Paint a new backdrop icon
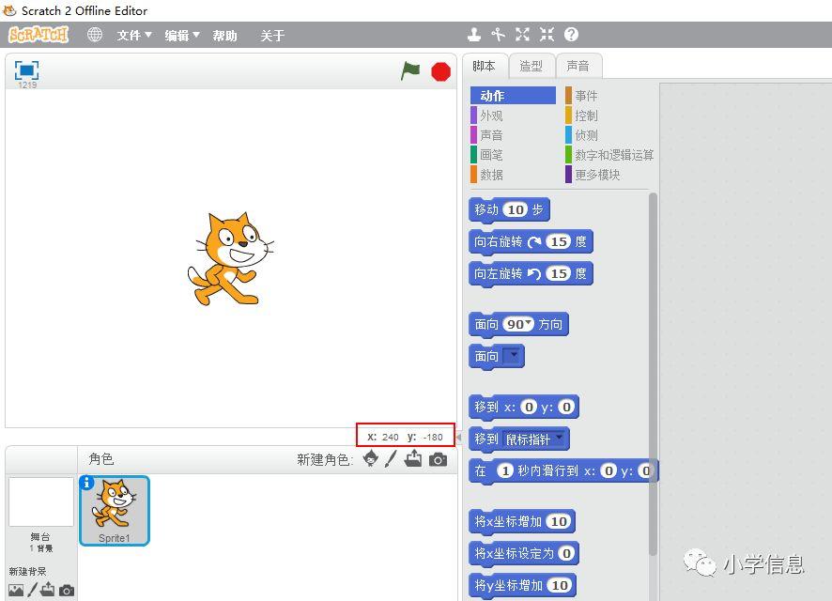832x601 pixels. [32, 590]
